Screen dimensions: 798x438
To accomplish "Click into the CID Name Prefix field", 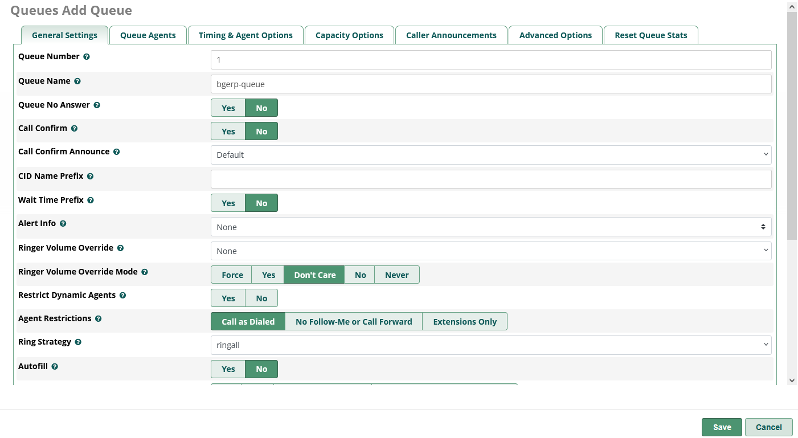I will (490, 179).
